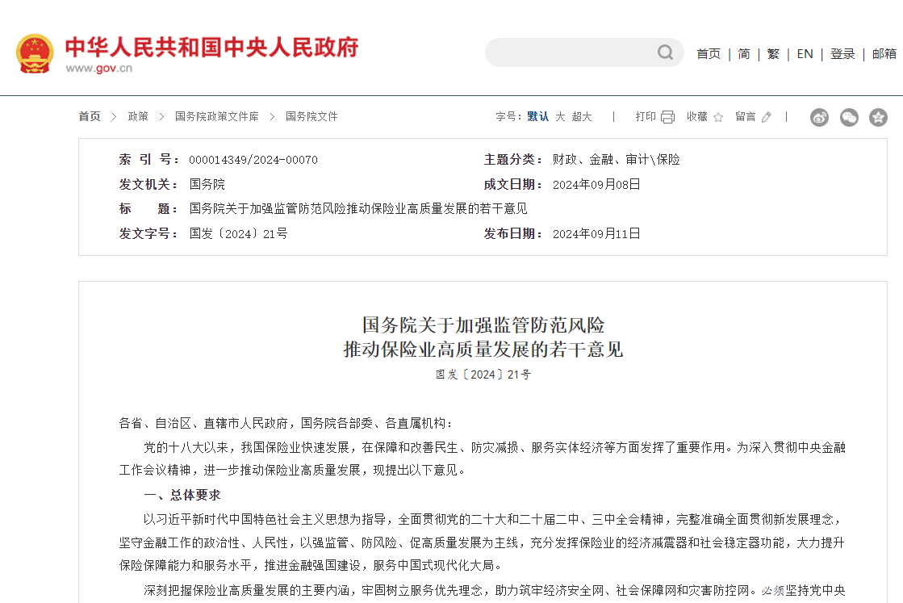The height and width of the screenshot is (603, 903).
Task: Click the www.gov.cn URL text
Action: pos(99,68)
